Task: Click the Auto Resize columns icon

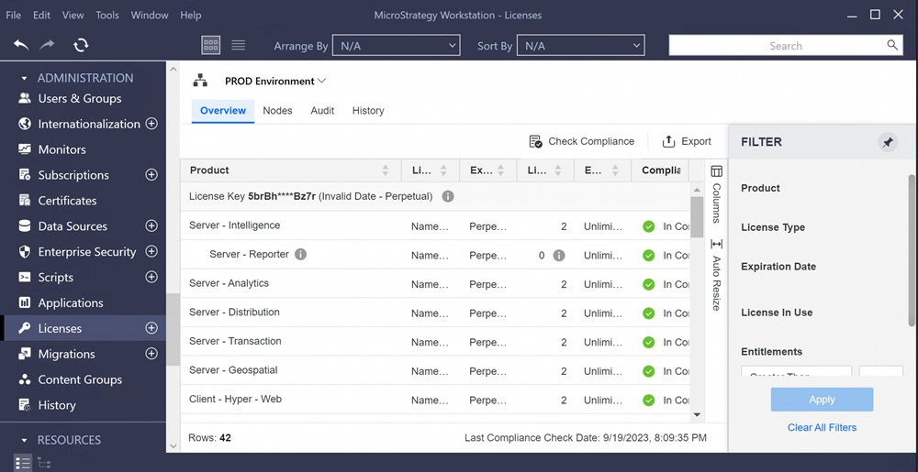Action: coord(717,245)
